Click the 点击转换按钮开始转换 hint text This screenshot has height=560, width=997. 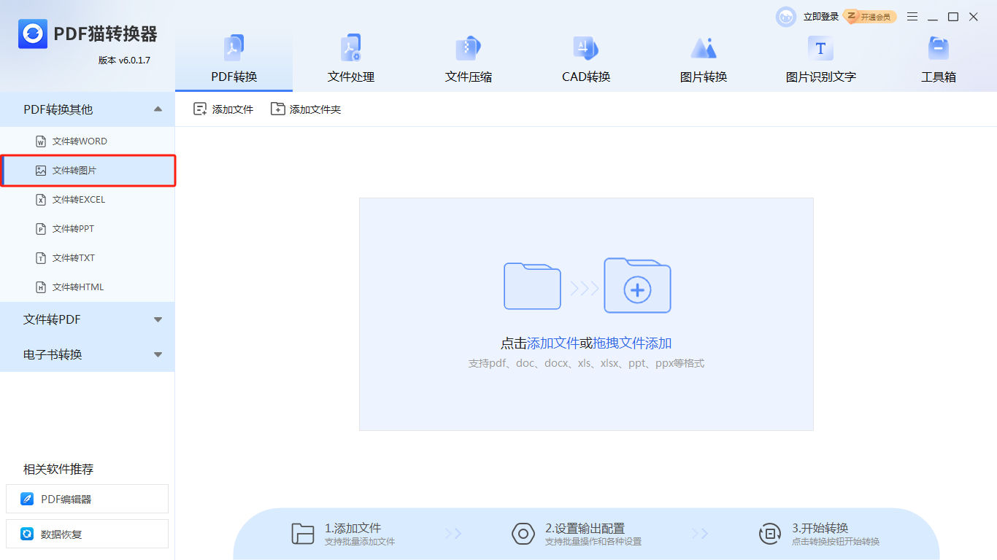(836, 542)
